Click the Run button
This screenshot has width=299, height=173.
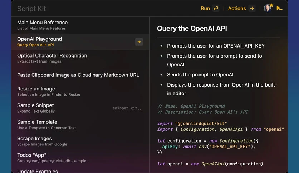tap(205, 8)
